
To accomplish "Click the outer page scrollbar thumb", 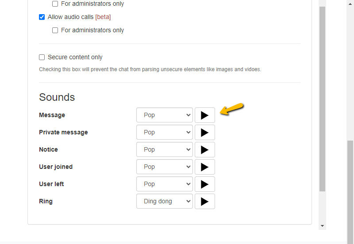I will tap(350, 190).
